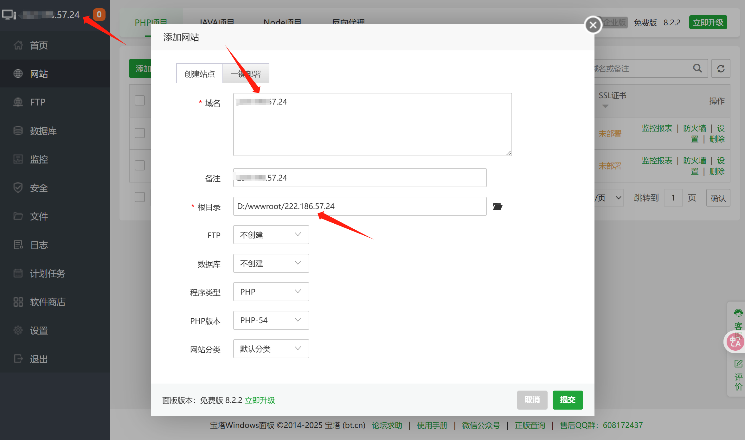The image size is (745, 440).
Task: Click the search magnifier icon
Action: 697,68
